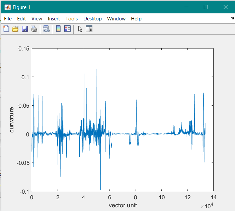The height and width of the screenshot is (211, 235).
Task: Click the x-axis tick label 14
Action: pos(214,197)
